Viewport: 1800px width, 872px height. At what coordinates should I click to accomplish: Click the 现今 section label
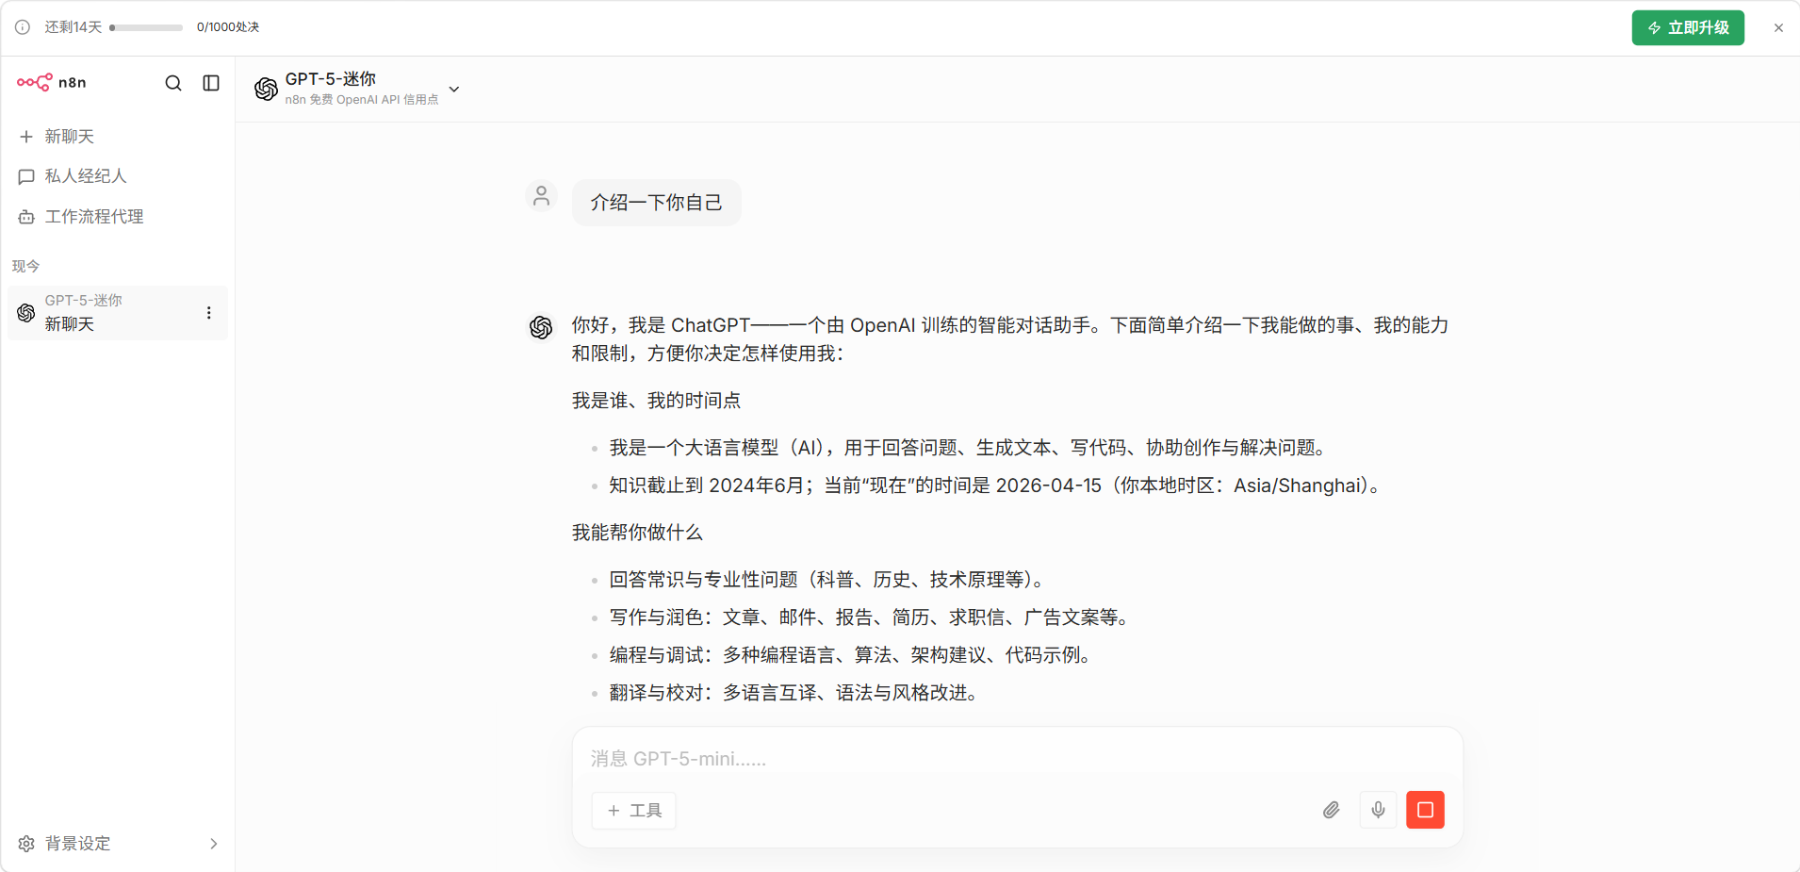(26, 266)
